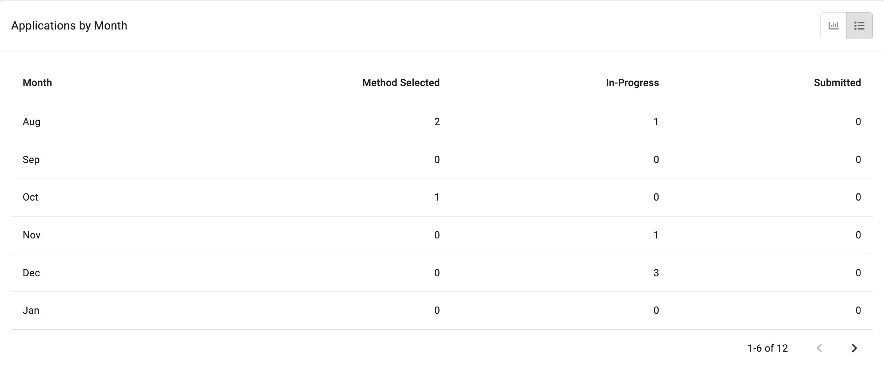
Task: Switch to bar chart view
Action: (x=833, y=26)
